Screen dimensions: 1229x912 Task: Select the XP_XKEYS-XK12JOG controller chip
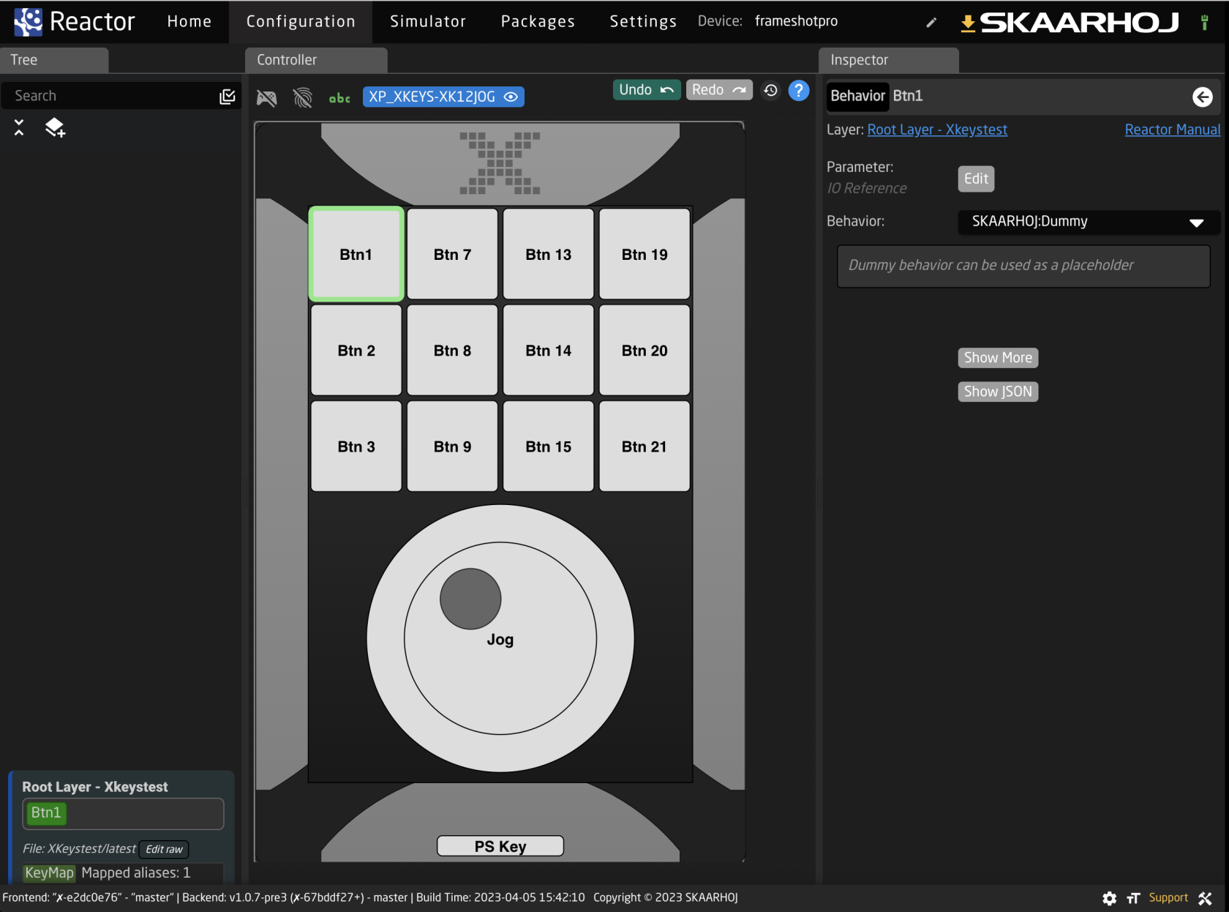click(443, 97)
